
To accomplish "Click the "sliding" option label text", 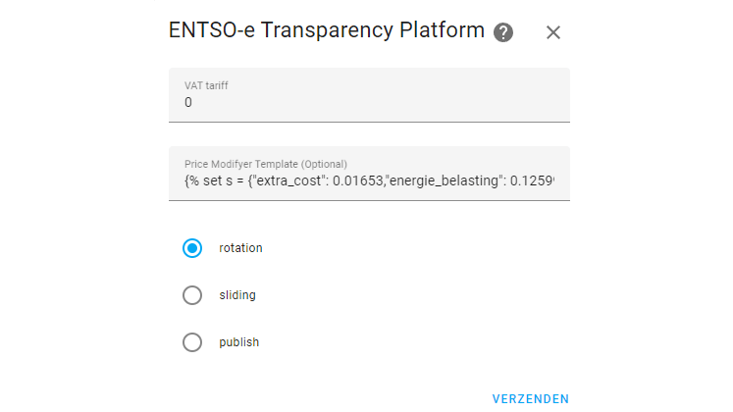I will (x=237, y=295).
